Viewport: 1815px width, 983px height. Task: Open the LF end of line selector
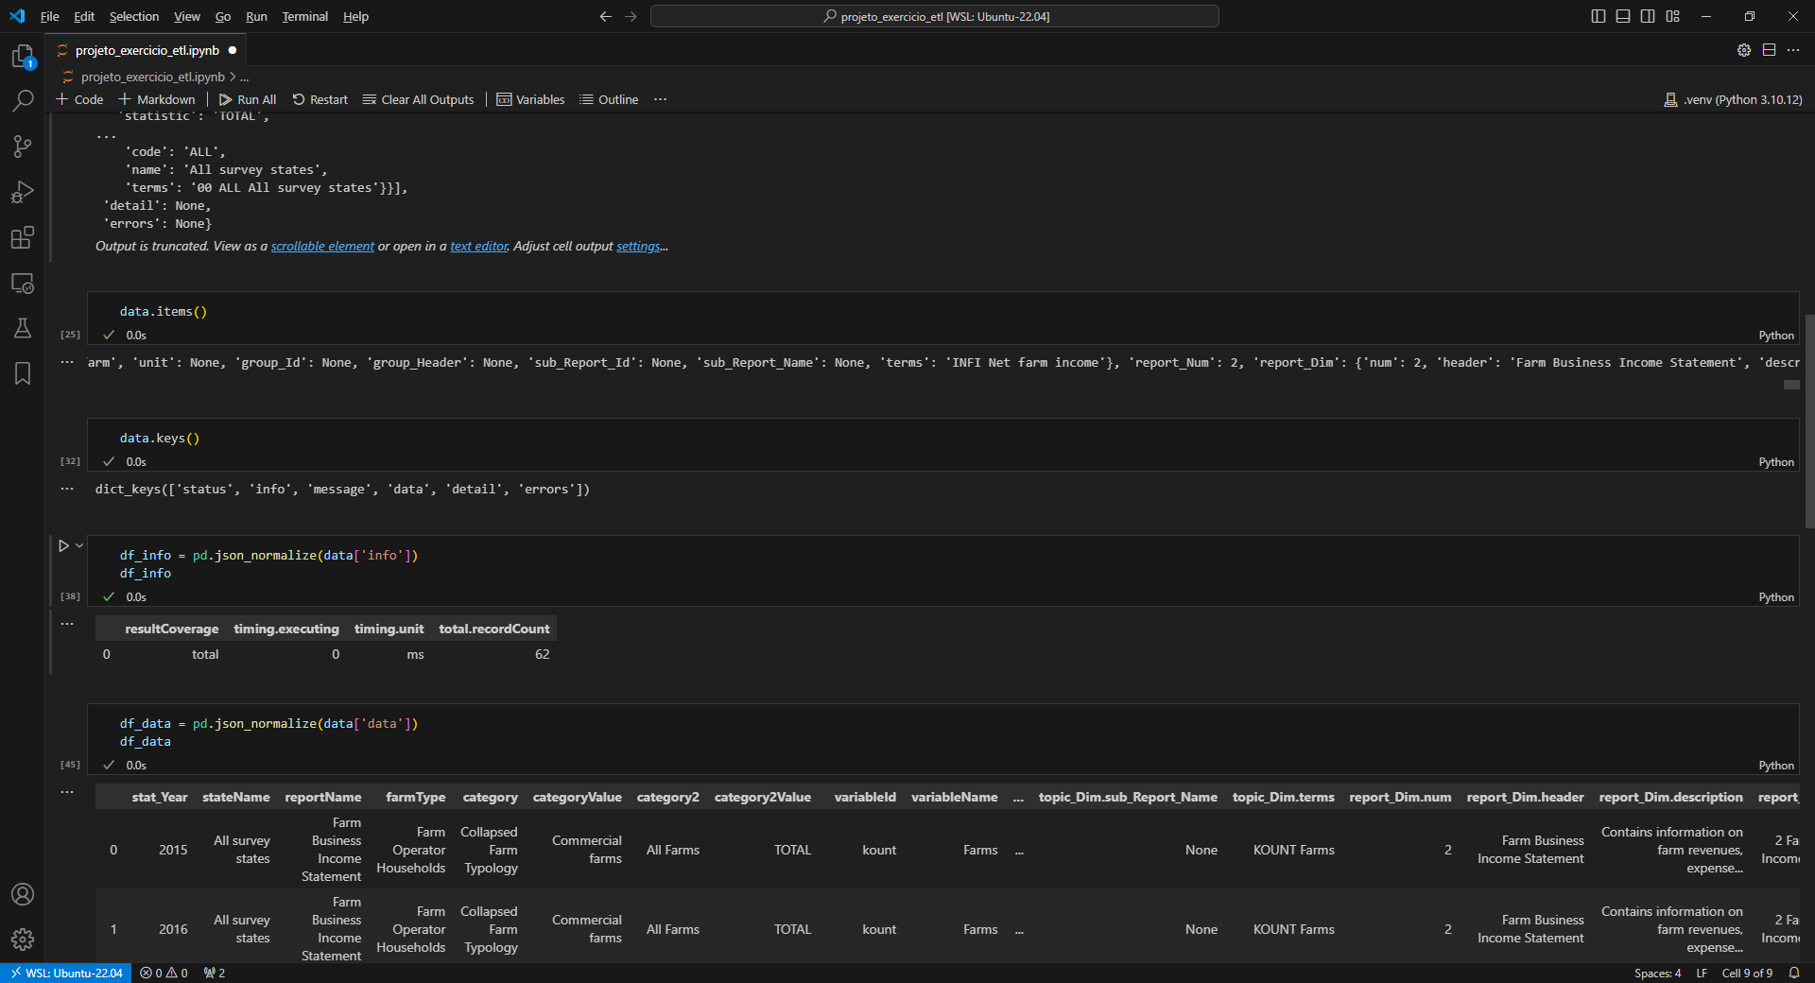coord(1702,973)
